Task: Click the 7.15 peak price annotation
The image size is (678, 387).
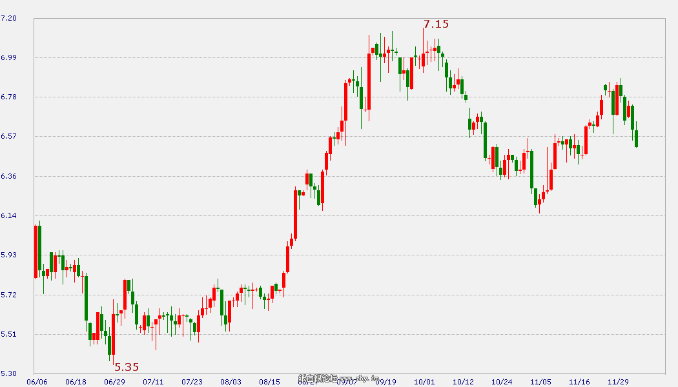Action: pyautogui.click(x=436, y=25)
